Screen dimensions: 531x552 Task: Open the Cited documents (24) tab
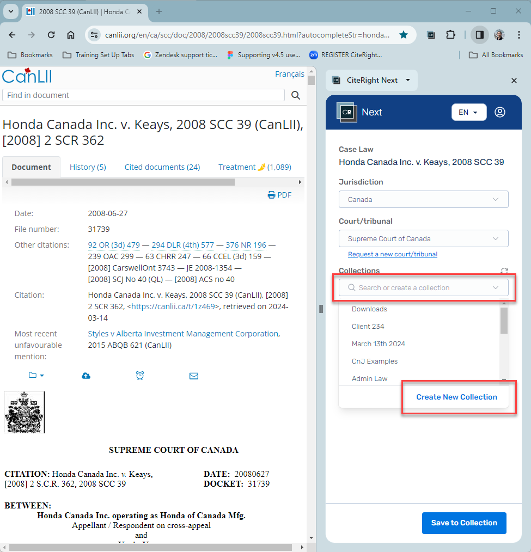[x=162, y=167]
